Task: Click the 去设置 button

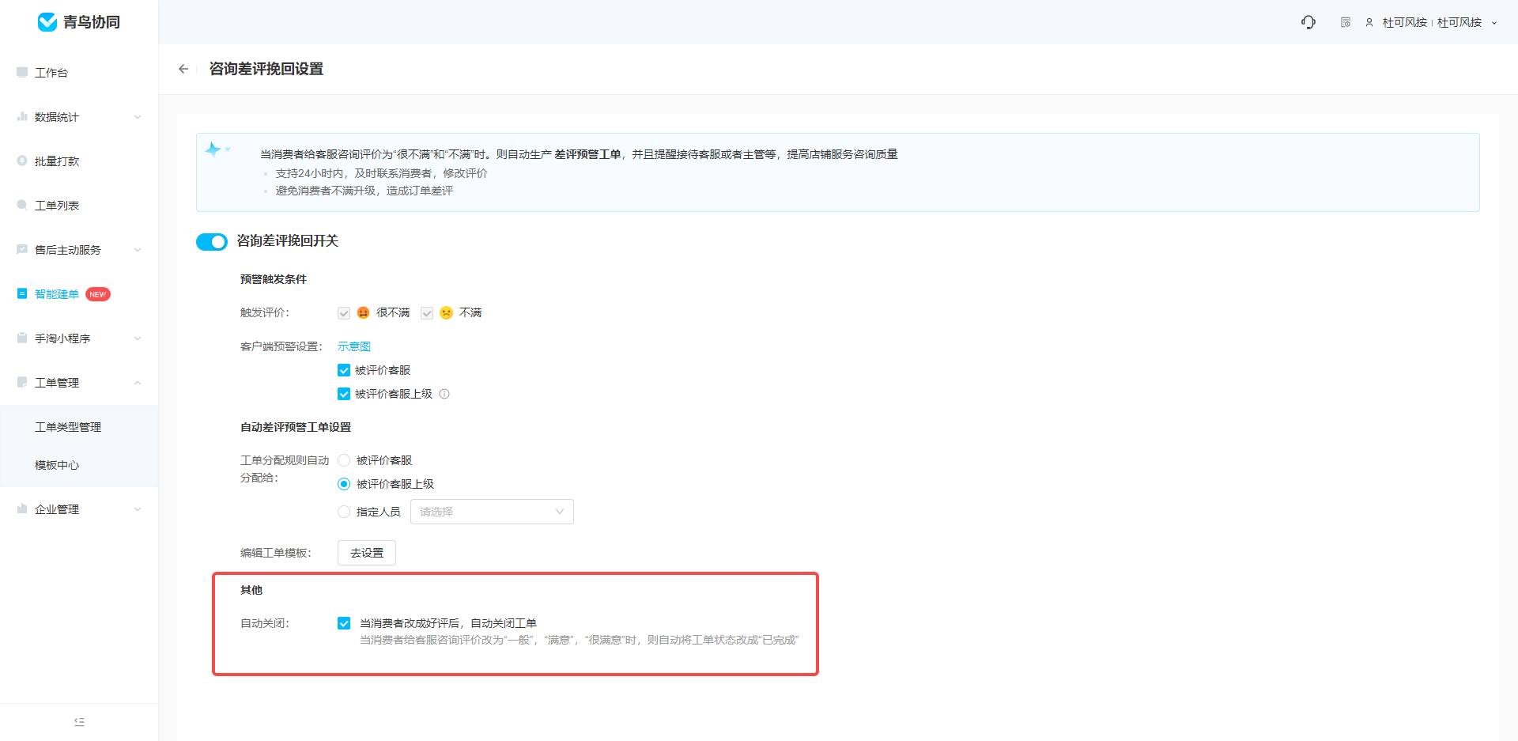Action: click(x=367, y=553)
